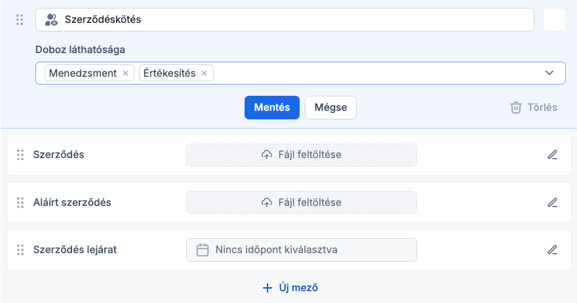Click the edit pencil for Aláírt szerződés

[552, 202]
